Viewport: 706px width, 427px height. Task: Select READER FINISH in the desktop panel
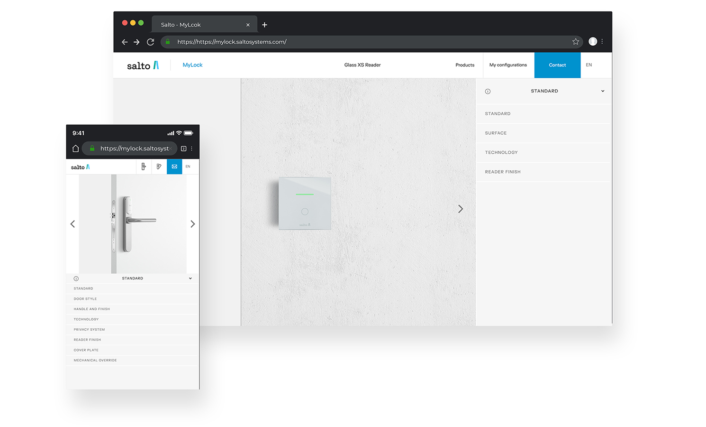(544, 172)
